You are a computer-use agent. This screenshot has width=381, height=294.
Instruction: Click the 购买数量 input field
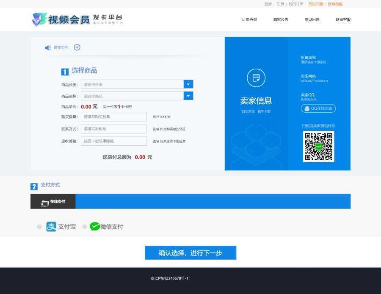[113, 117]
